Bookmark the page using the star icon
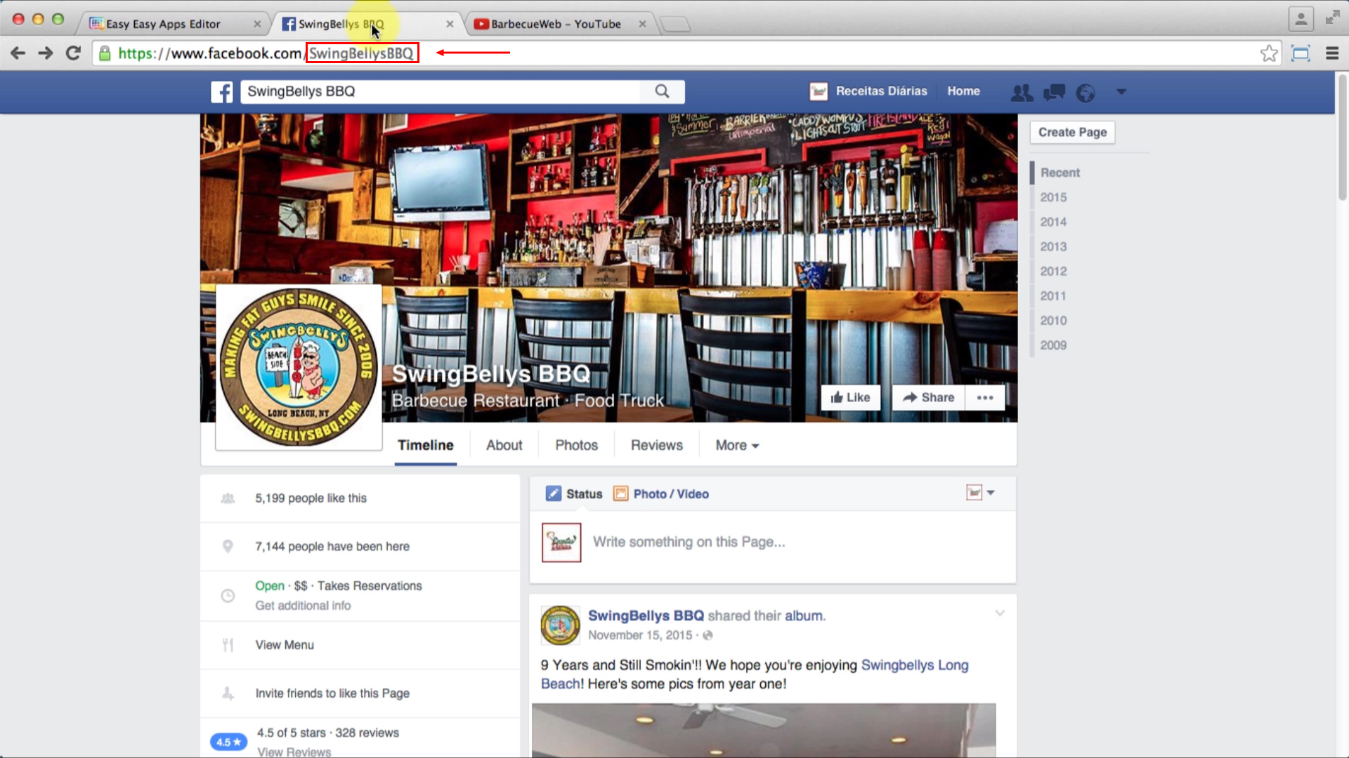Viewport: 1349px width, 758px height. tap(1269, 53)
